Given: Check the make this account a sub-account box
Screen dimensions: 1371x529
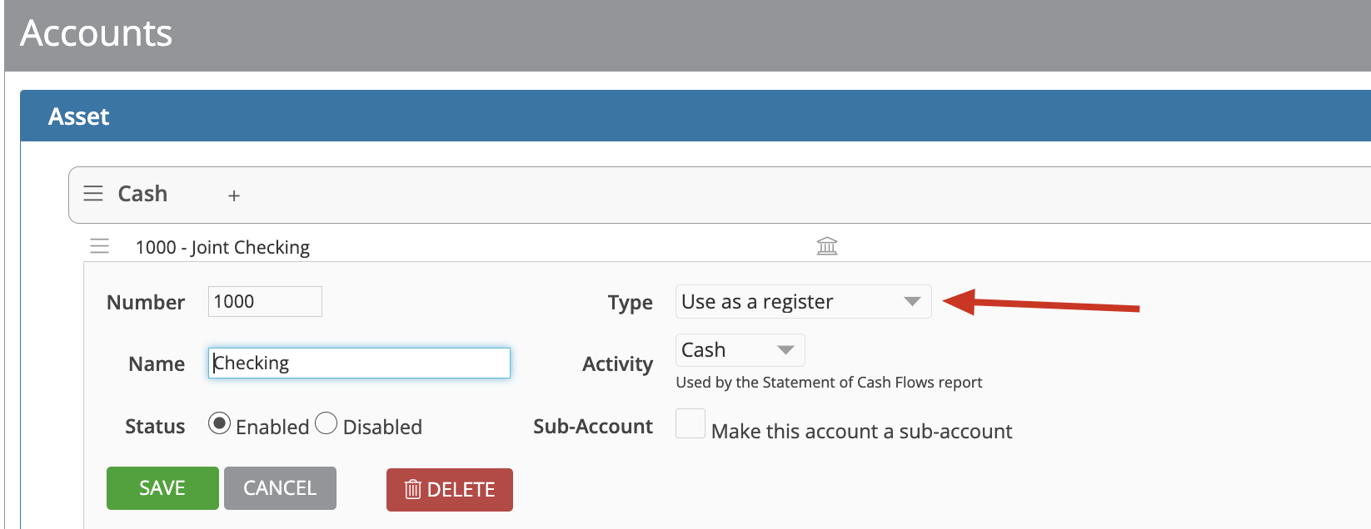Looking at the screenshot, I should coord(690,424).
